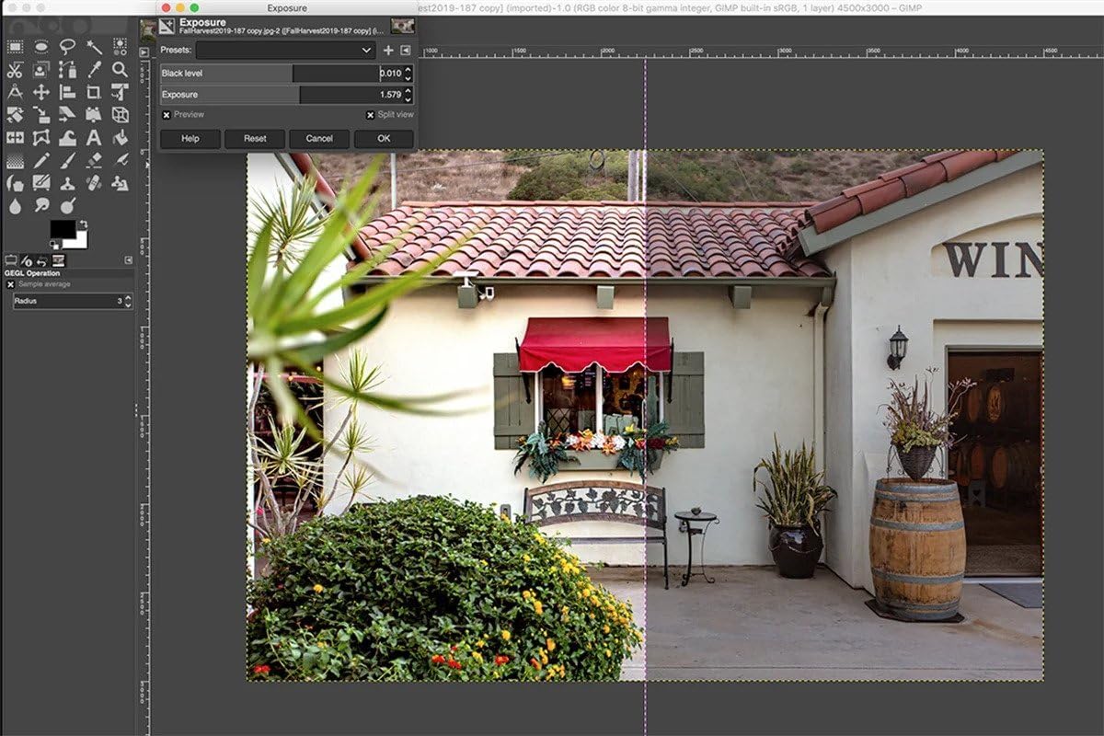
Task: Click the Exposure slider bar
Action: click(281, 95)
